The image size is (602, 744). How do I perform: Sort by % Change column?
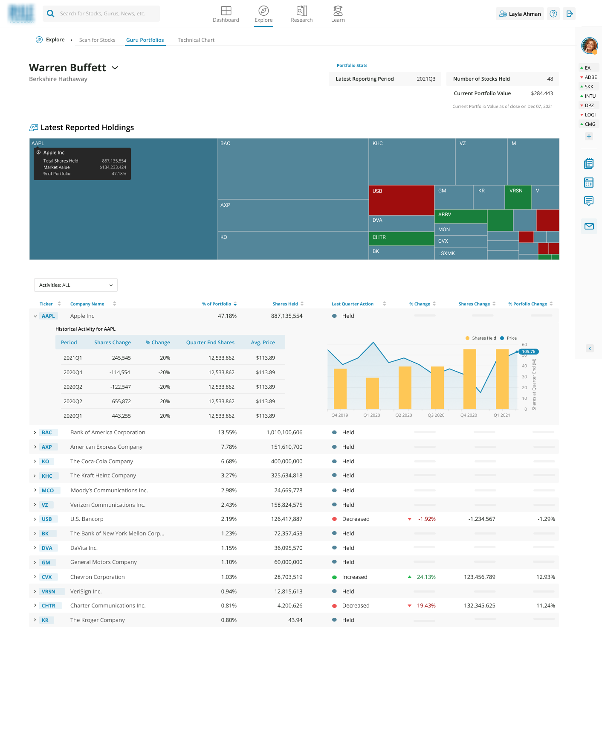click(434, 304)
